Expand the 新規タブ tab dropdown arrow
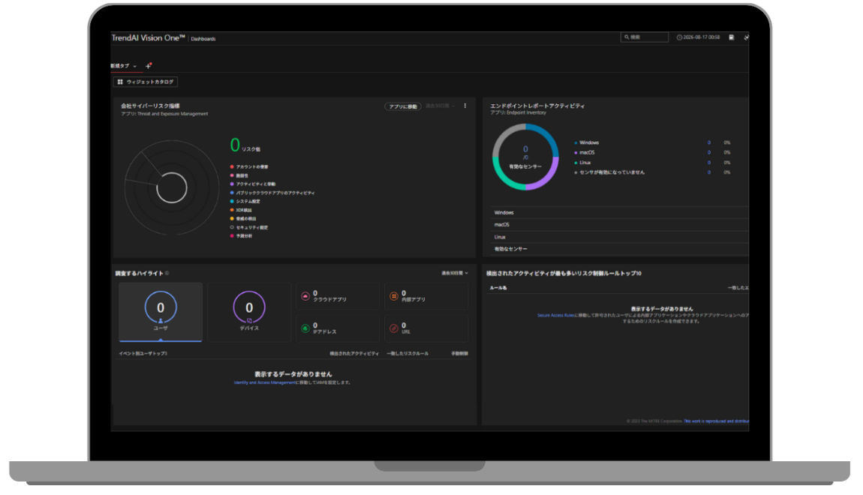Screen dimensions: 863x495 pos(135,66)
